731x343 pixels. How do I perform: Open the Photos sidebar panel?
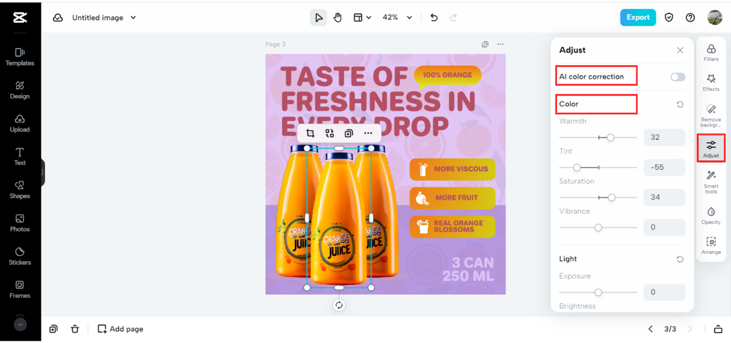tap(20, 223)
